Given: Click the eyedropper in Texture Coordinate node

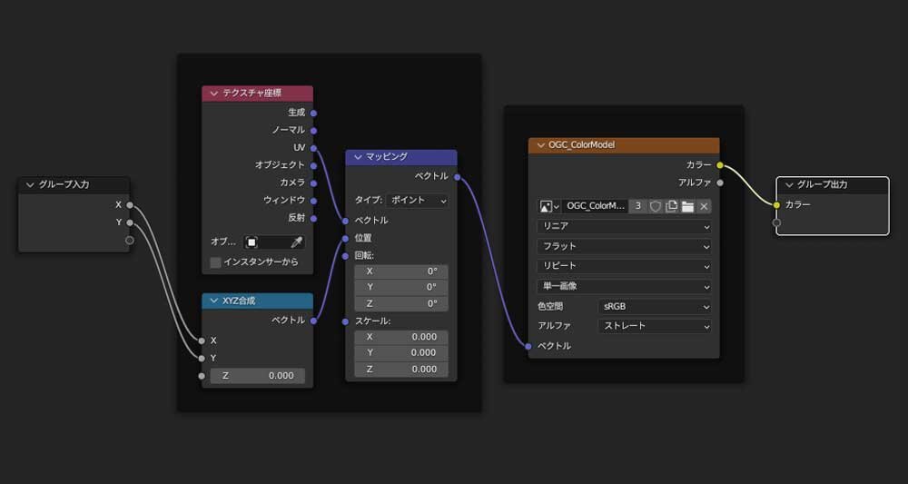Looking at the screenshot, I should click(x=297, y=242).
